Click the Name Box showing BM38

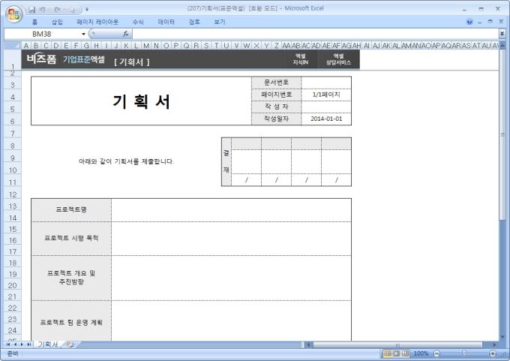click(43, 34)
